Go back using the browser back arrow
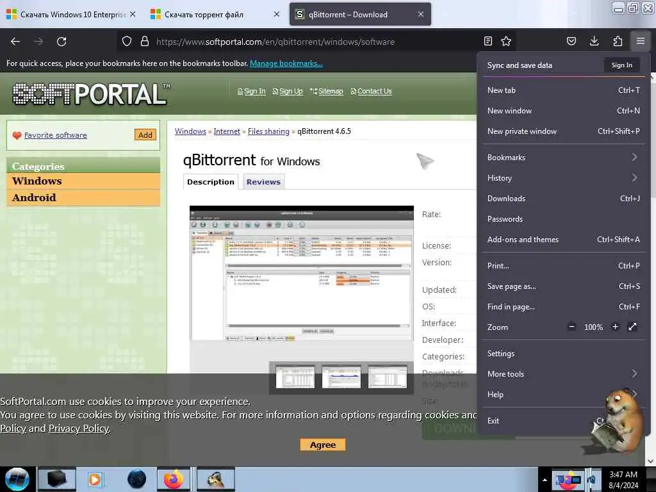656x492 pixels. (15, 42)
